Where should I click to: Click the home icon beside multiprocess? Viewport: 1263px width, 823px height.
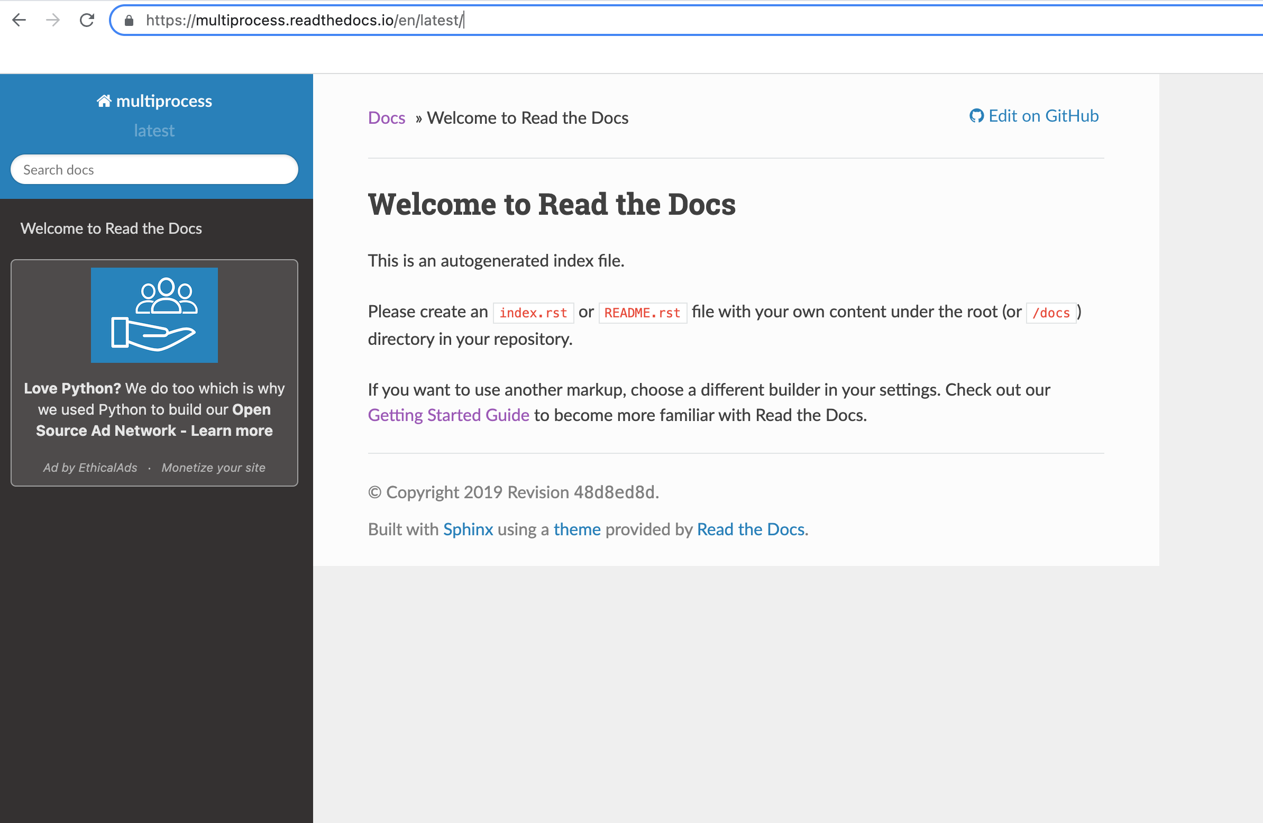104,101
